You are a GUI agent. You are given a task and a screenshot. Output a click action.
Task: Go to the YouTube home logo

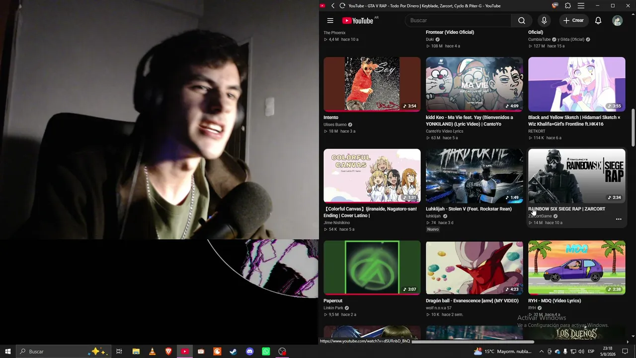click(x=358, y=20)
